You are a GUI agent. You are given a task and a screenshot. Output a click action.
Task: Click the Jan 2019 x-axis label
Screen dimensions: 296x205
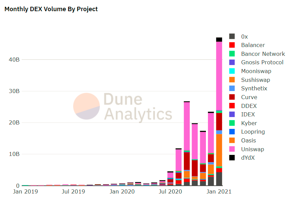(25, 191)
